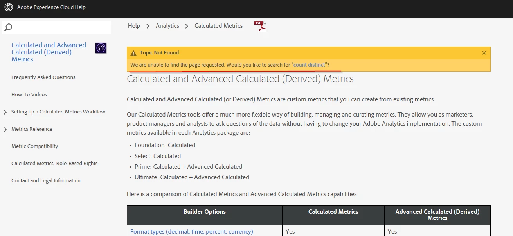Expand the Metrics Reference section
Viewport: 513px width, 236px height.
5,130
